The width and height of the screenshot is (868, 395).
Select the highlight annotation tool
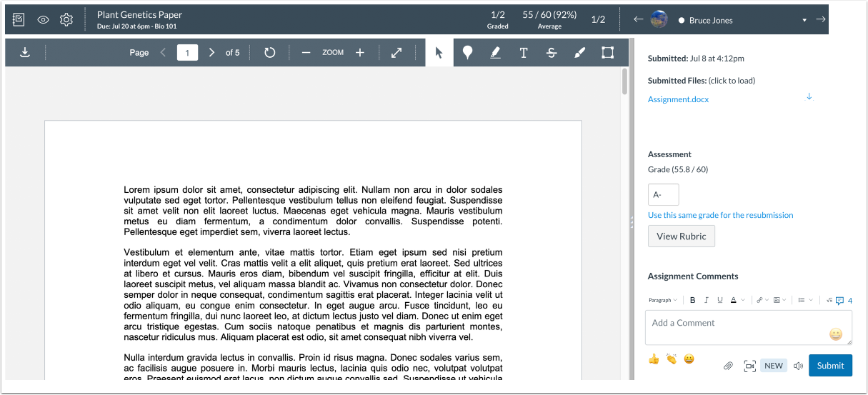(x=495, y=53)
